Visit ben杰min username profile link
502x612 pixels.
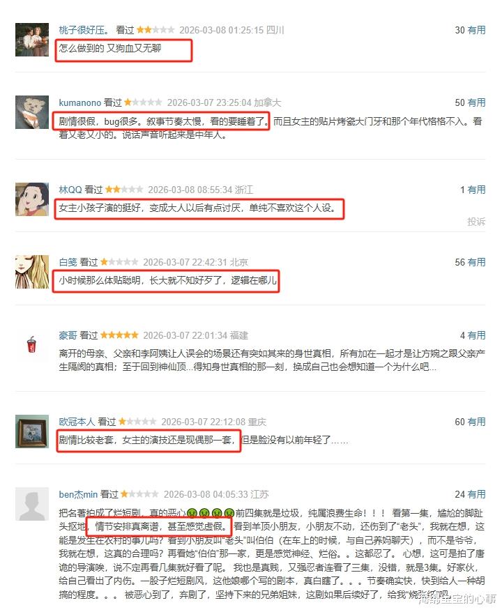click(x=78, y=494)
